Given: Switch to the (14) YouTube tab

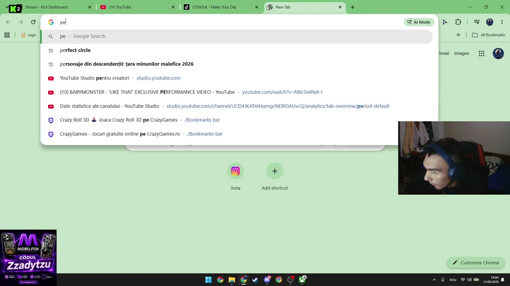Looking at the screenshot, I should (x=137, y=7).
